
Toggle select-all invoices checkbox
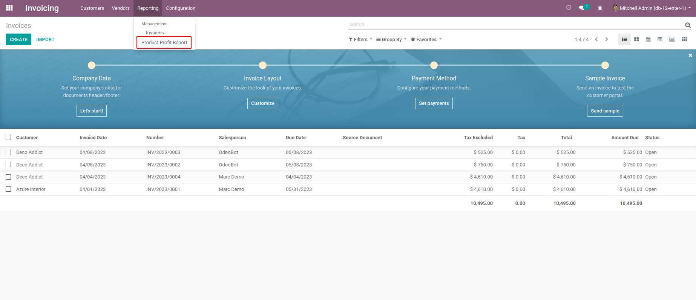click(8, 137)
